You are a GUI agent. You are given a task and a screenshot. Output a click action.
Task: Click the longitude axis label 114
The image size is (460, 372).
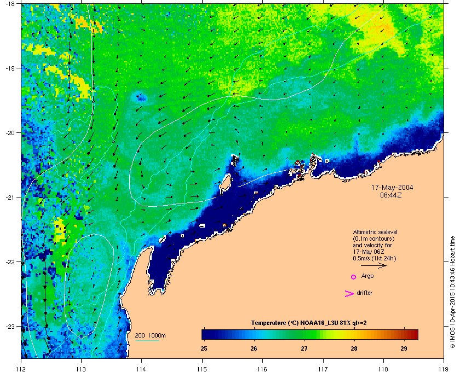click(x=141, y=369)
